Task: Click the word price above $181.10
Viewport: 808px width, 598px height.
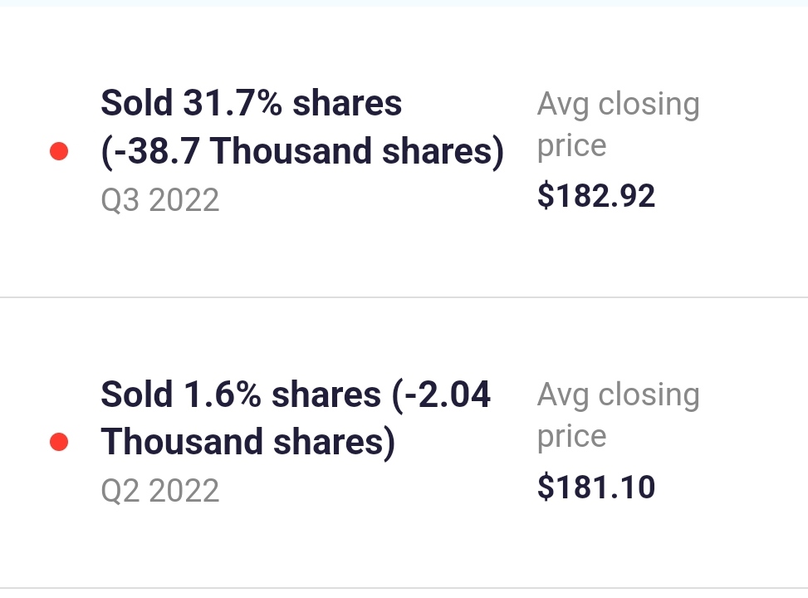Action: pyautogui.click(x=571, y=436)
